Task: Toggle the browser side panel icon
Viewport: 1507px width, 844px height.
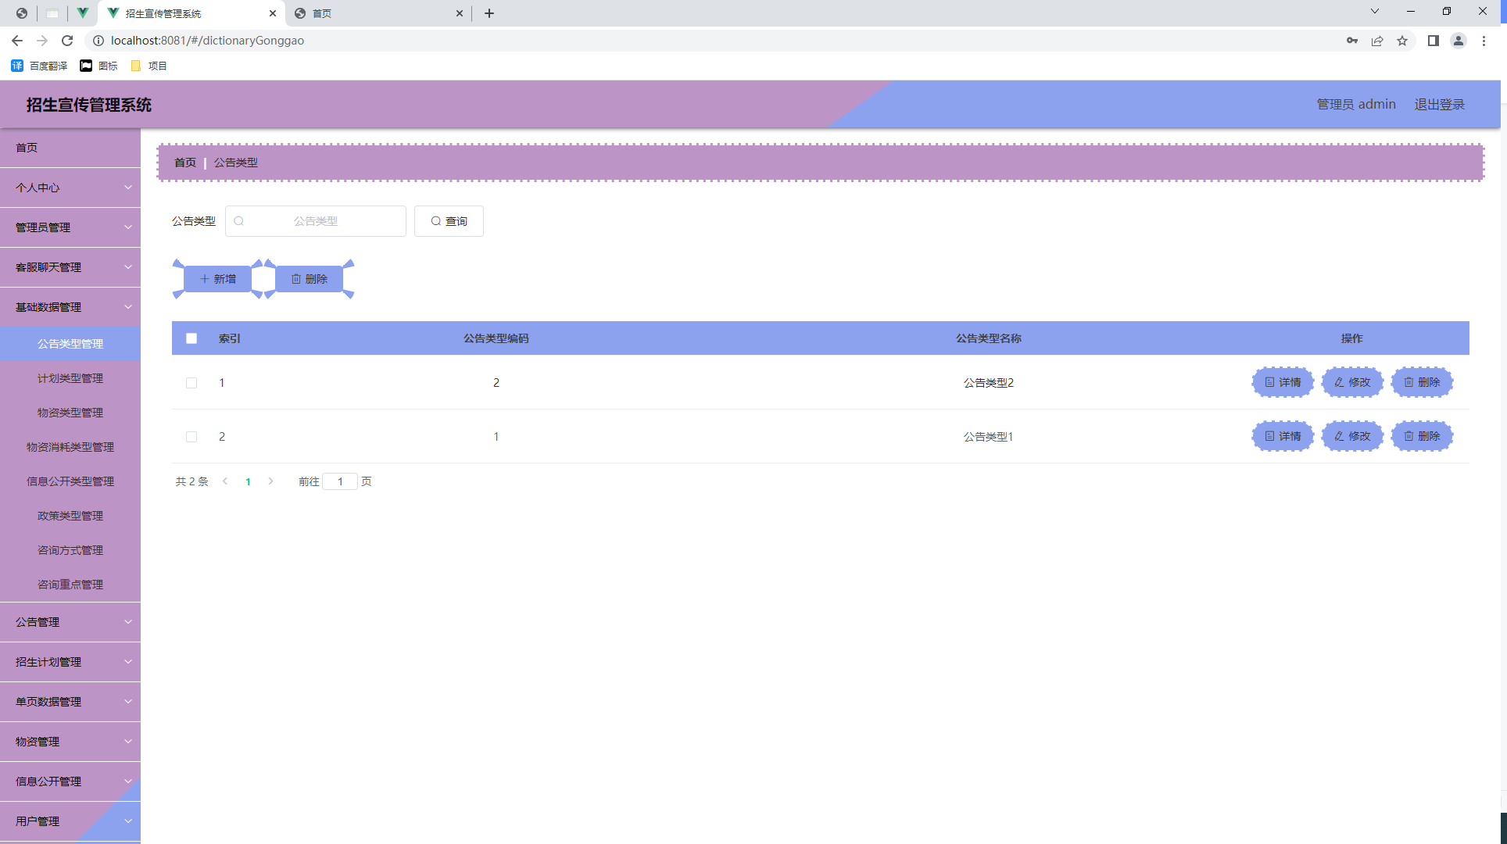Action: point(1434,41)
